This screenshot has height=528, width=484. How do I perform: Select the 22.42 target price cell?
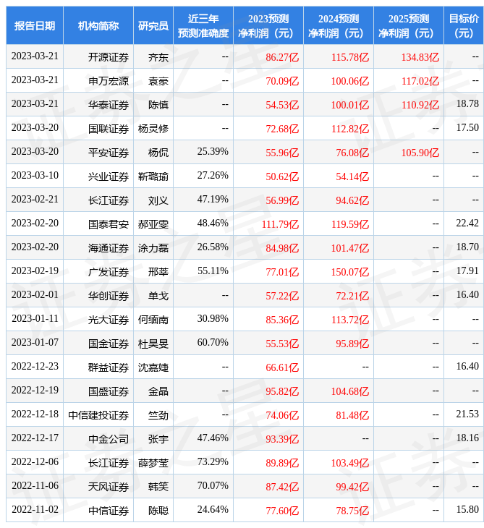click(467, 223)
